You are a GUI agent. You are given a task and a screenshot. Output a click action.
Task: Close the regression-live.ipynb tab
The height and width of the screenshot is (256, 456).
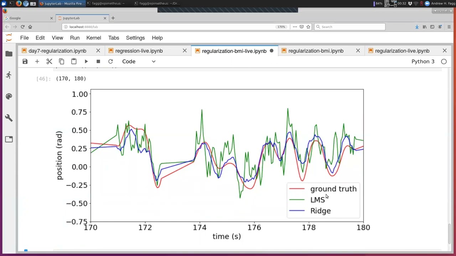[185, 51]
